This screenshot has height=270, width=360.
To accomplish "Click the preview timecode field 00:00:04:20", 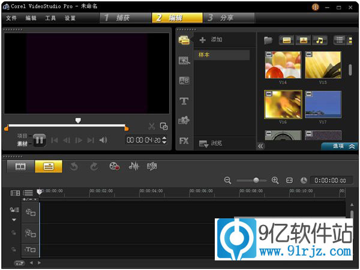I will coord(143,140).
